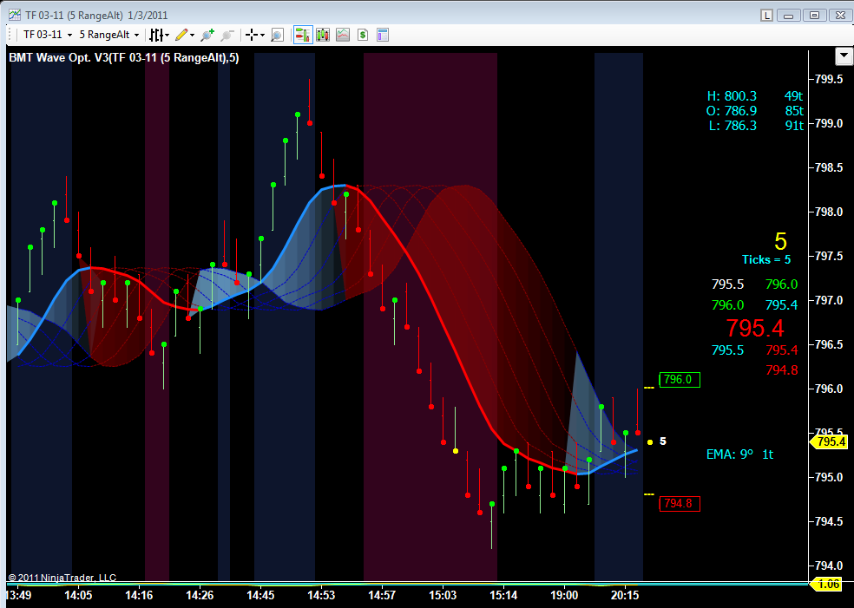Click the 14:53 time axis label
854x608 pixels.
[321, 597]
